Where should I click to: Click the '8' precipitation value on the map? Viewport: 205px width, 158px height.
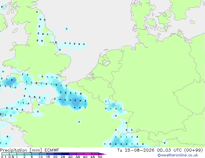click(x=75, y=100)
